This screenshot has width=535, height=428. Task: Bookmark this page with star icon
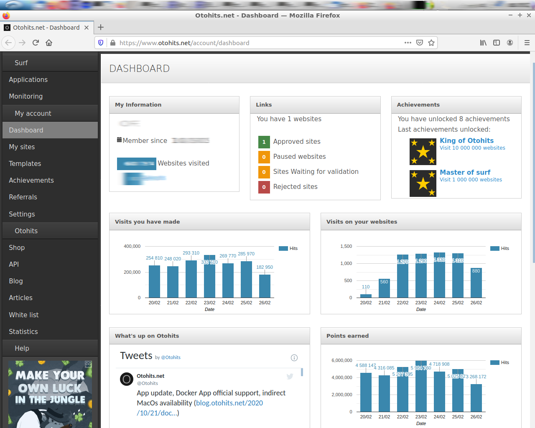pos(431,43)
